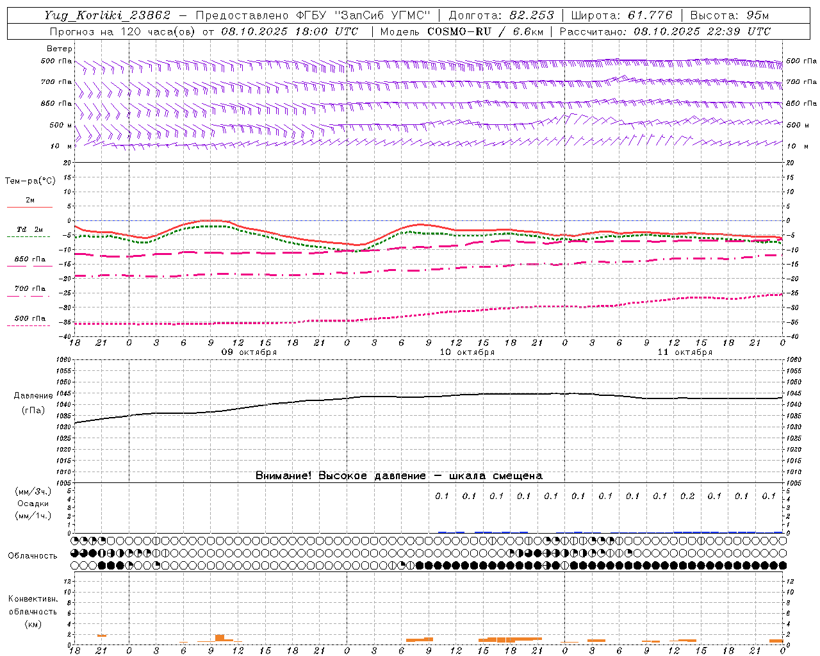Click the 09 октября date label

[249, 352]
